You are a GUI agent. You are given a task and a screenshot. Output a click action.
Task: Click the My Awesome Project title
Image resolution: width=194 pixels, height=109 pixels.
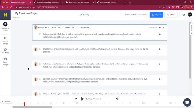tap(27, 13)
